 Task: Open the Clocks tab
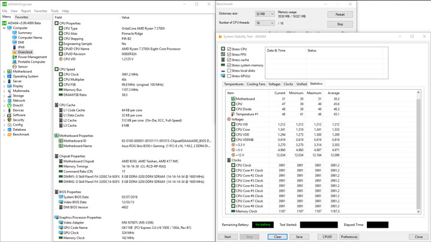tap(289, 84)
